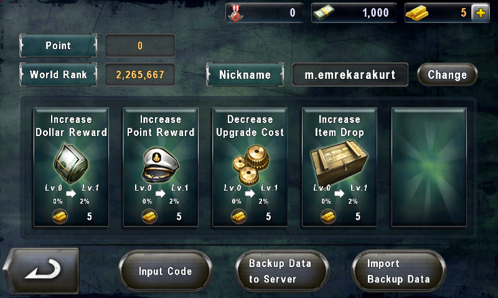Click Import Backup Data button
498x298 pixels.
coord(399,271)
